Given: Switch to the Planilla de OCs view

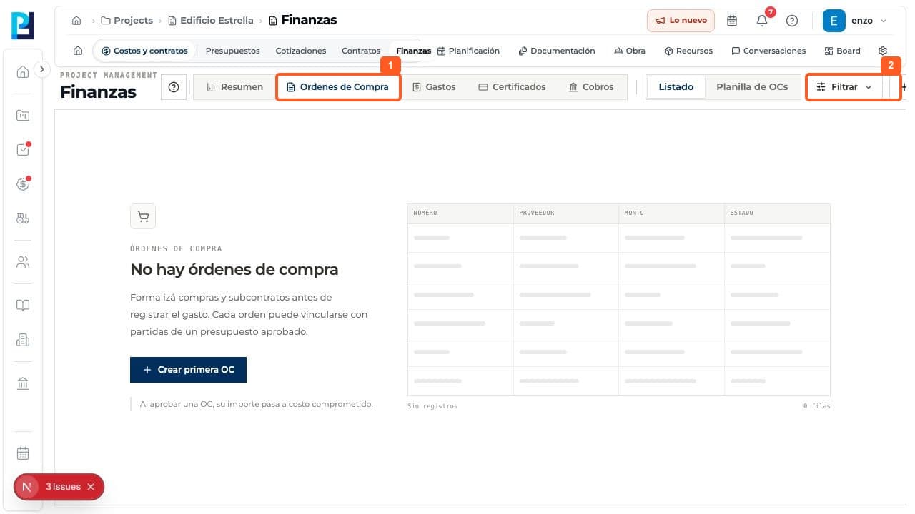Looking at the screenshot, I should [x=752, y=87].
